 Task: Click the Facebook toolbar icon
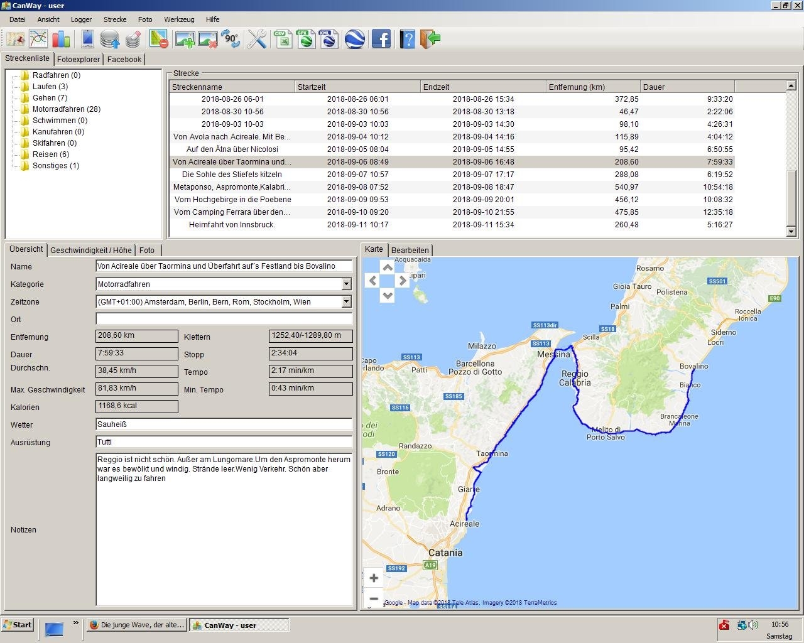click(x=381, y=39)
